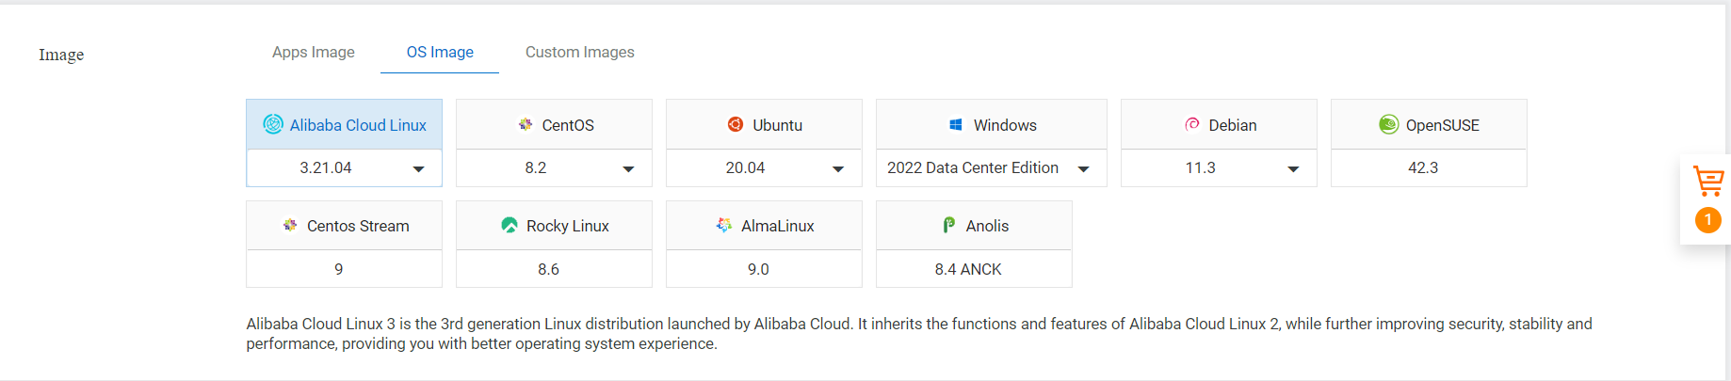The image size is (1731, 381).
Task: Pick the OpenSUSE chameleon icon
Action: [1388, 124]
